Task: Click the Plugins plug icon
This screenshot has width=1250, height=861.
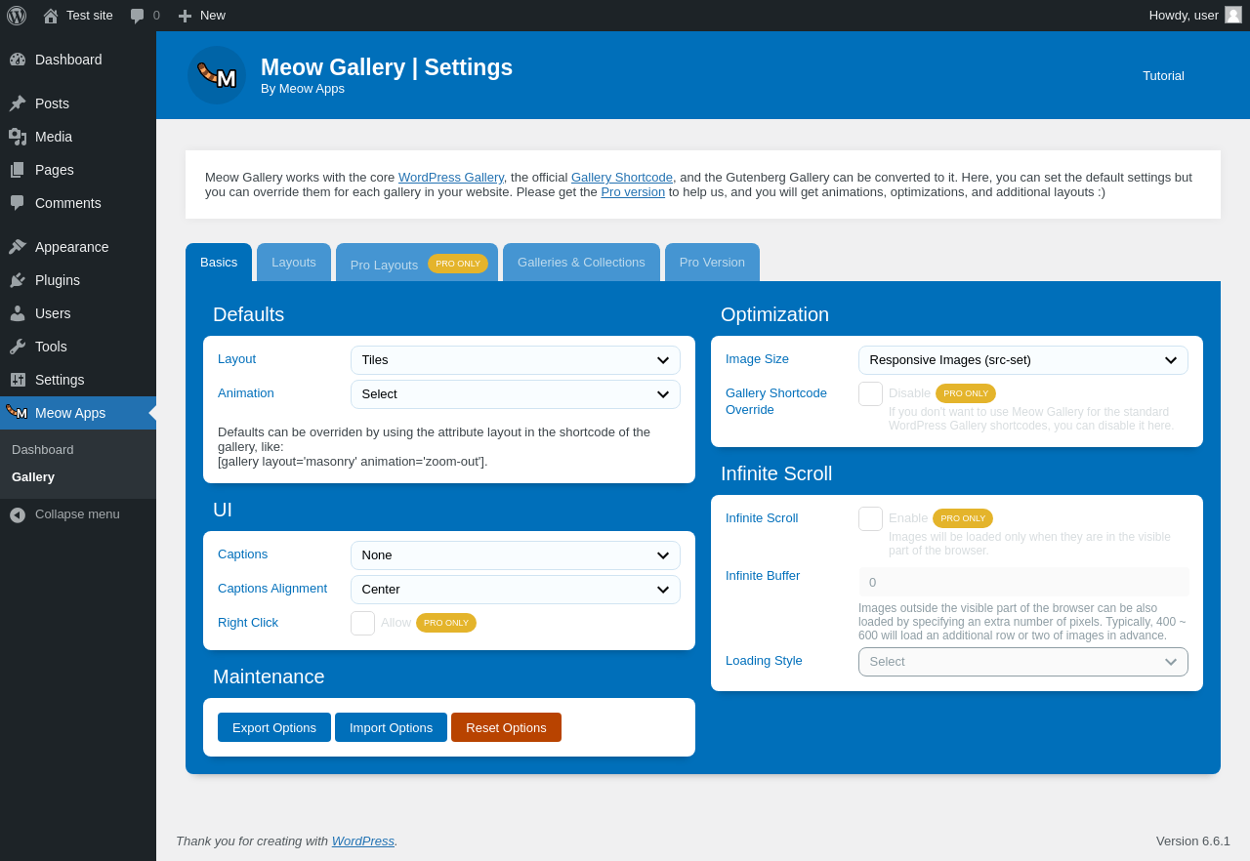Action: pyautogui.click(x=18, y=280)
